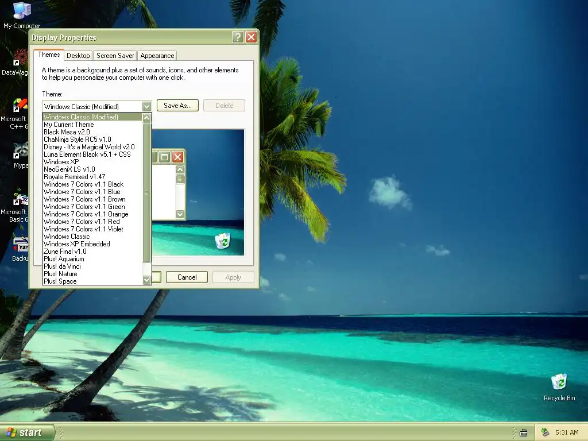Select Windows 7 Colors v1.1 Blue
This screenshot has height=441, width=588.
(x=92, y=192)
